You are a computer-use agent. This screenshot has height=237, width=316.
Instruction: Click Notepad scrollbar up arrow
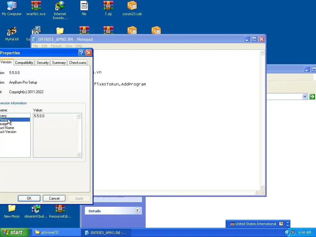[262, 53]
